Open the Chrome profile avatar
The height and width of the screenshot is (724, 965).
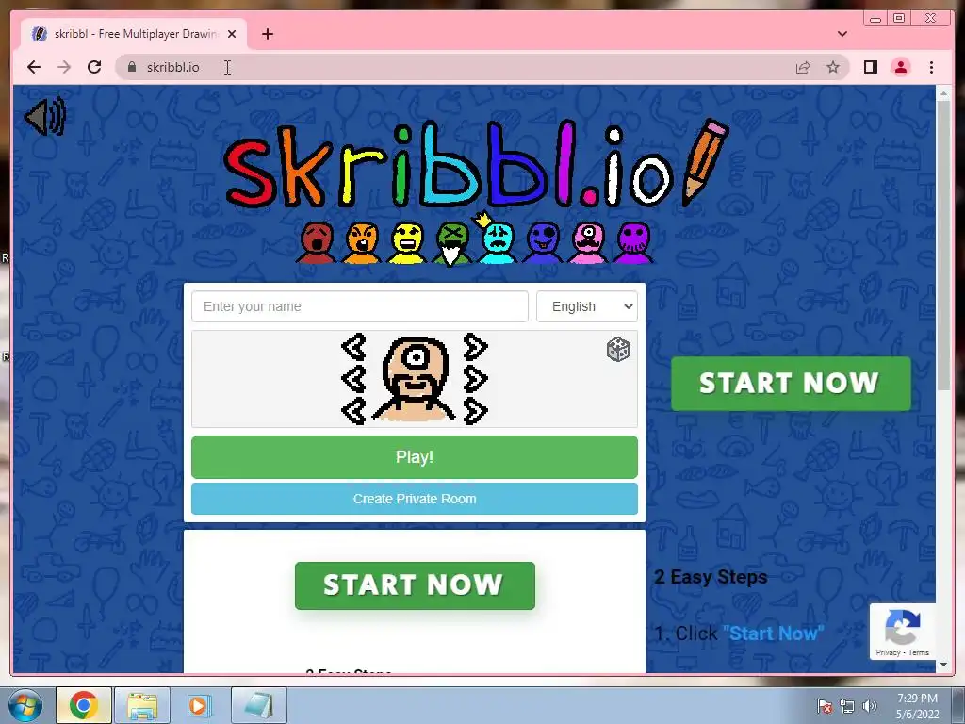click(x=901, y=67)
